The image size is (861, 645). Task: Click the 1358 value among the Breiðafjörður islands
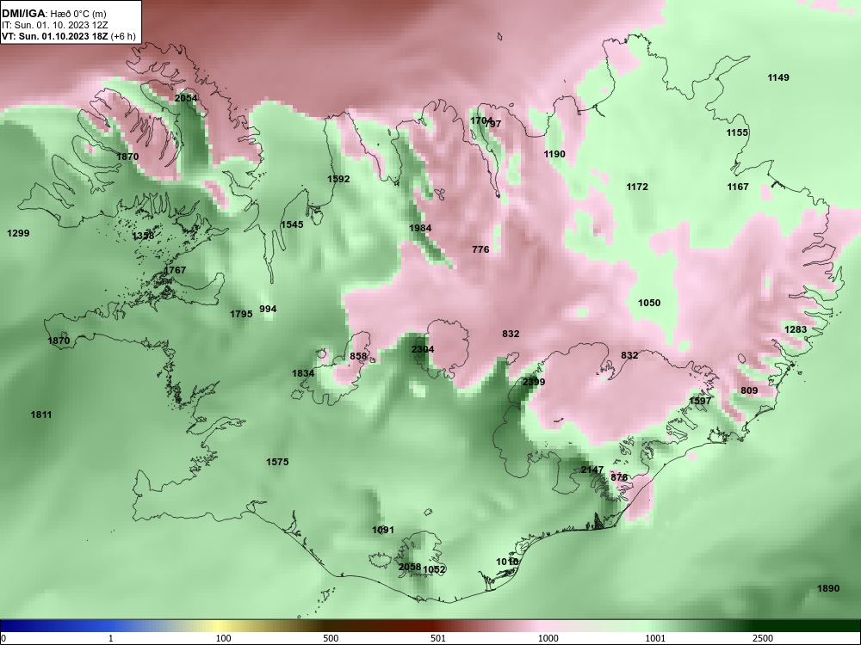tap(143, 236)
